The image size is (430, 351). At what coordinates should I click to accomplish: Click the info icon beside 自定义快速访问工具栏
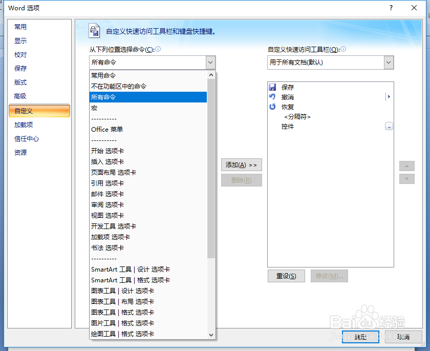click(343, 49)
